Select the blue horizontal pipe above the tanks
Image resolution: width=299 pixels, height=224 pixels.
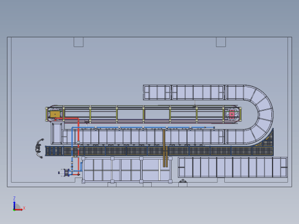click(x=143, y=128)
